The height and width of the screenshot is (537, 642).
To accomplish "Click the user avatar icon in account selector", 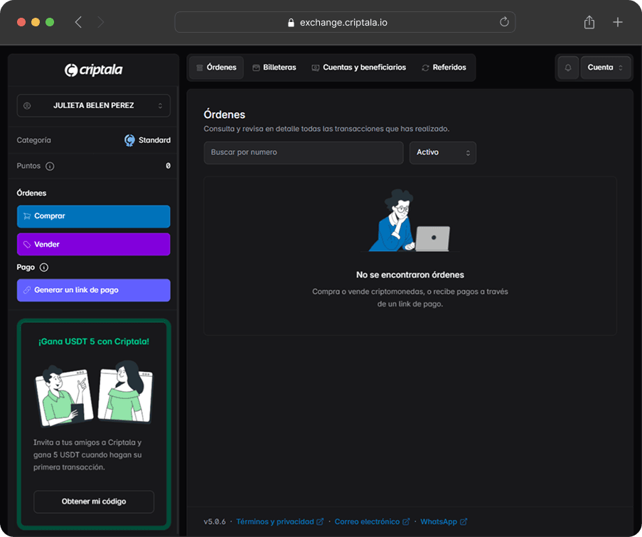I will point(27,105).
